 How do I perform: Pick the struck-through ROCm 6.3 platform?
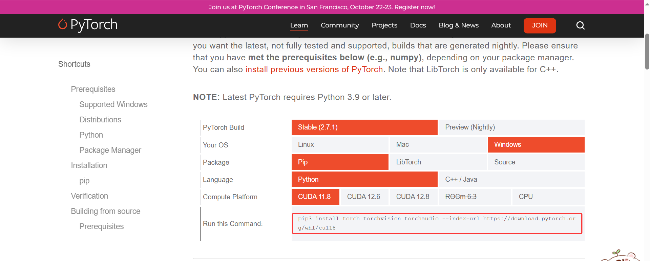(475, 197)
